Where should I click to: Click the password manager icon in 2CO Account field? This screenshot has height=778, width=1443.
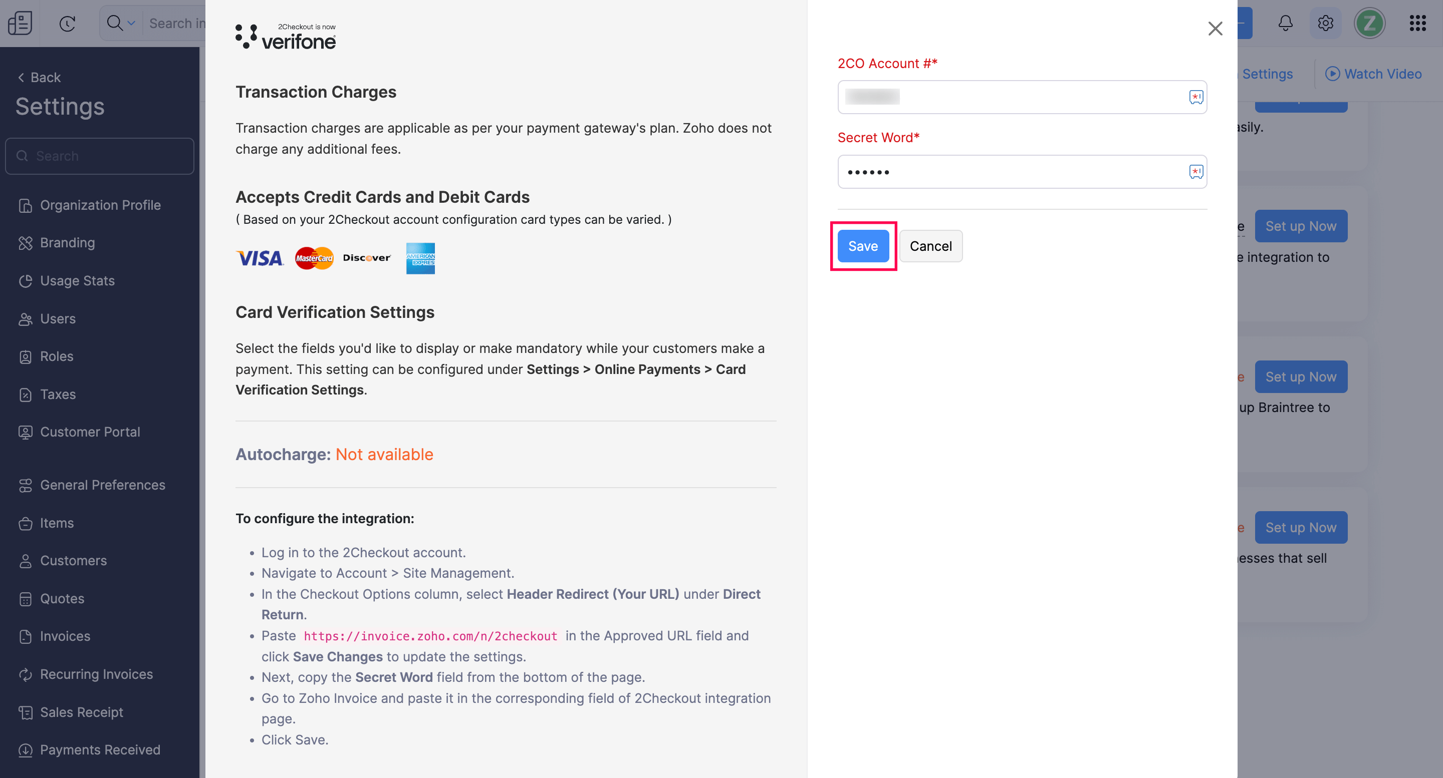pyautogui.click(x=1195, y=97)
